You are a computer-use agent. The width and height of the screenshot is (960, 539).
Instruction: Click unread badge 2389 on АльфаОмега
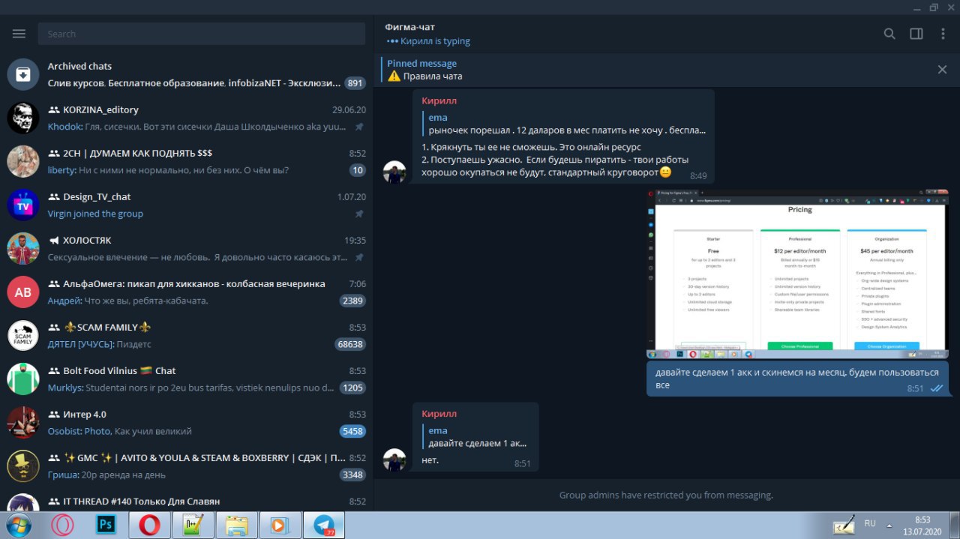[x=352, y=301]
